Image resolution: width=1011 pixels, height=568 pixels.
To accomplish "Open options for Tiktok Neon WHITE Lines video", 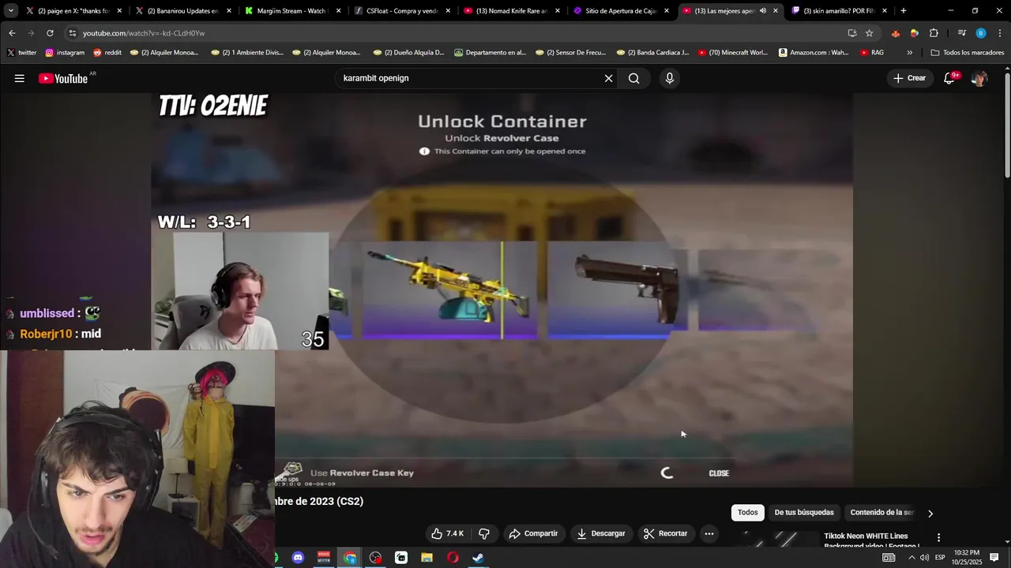I will pos(938,537).
